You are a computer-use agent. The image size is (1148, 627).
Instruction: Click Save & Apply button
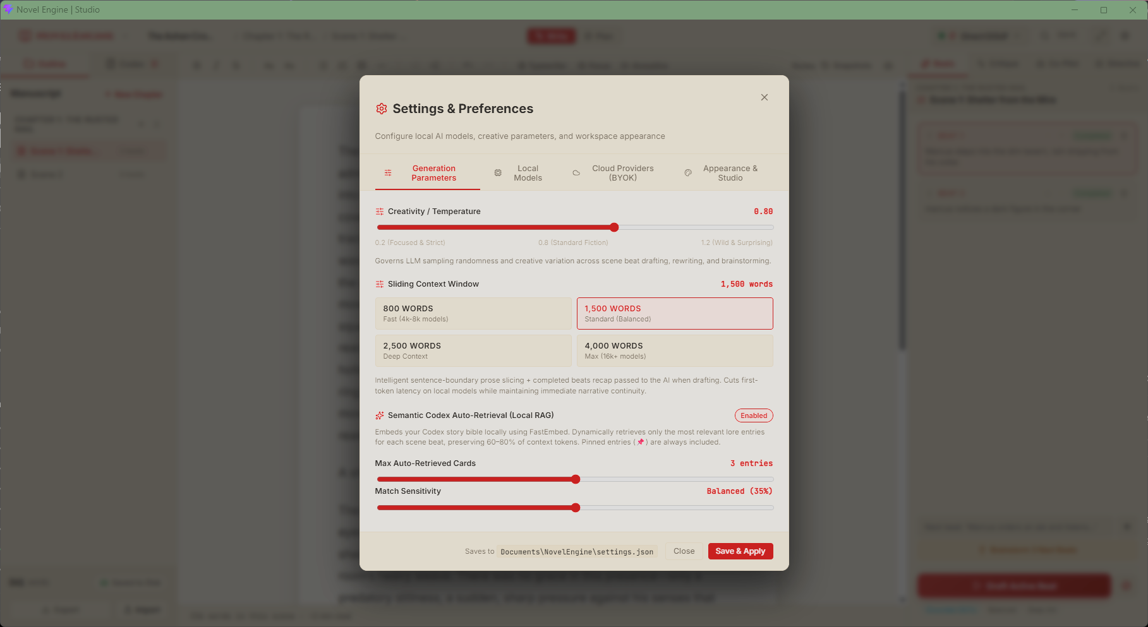click(740, 551)
